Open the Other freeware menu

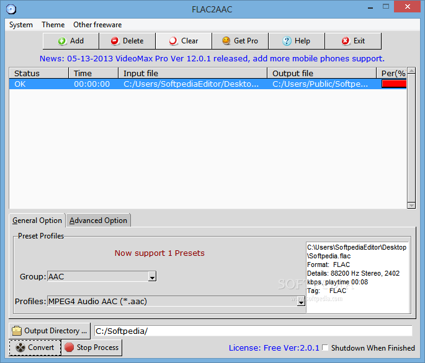tap(97, 25)
